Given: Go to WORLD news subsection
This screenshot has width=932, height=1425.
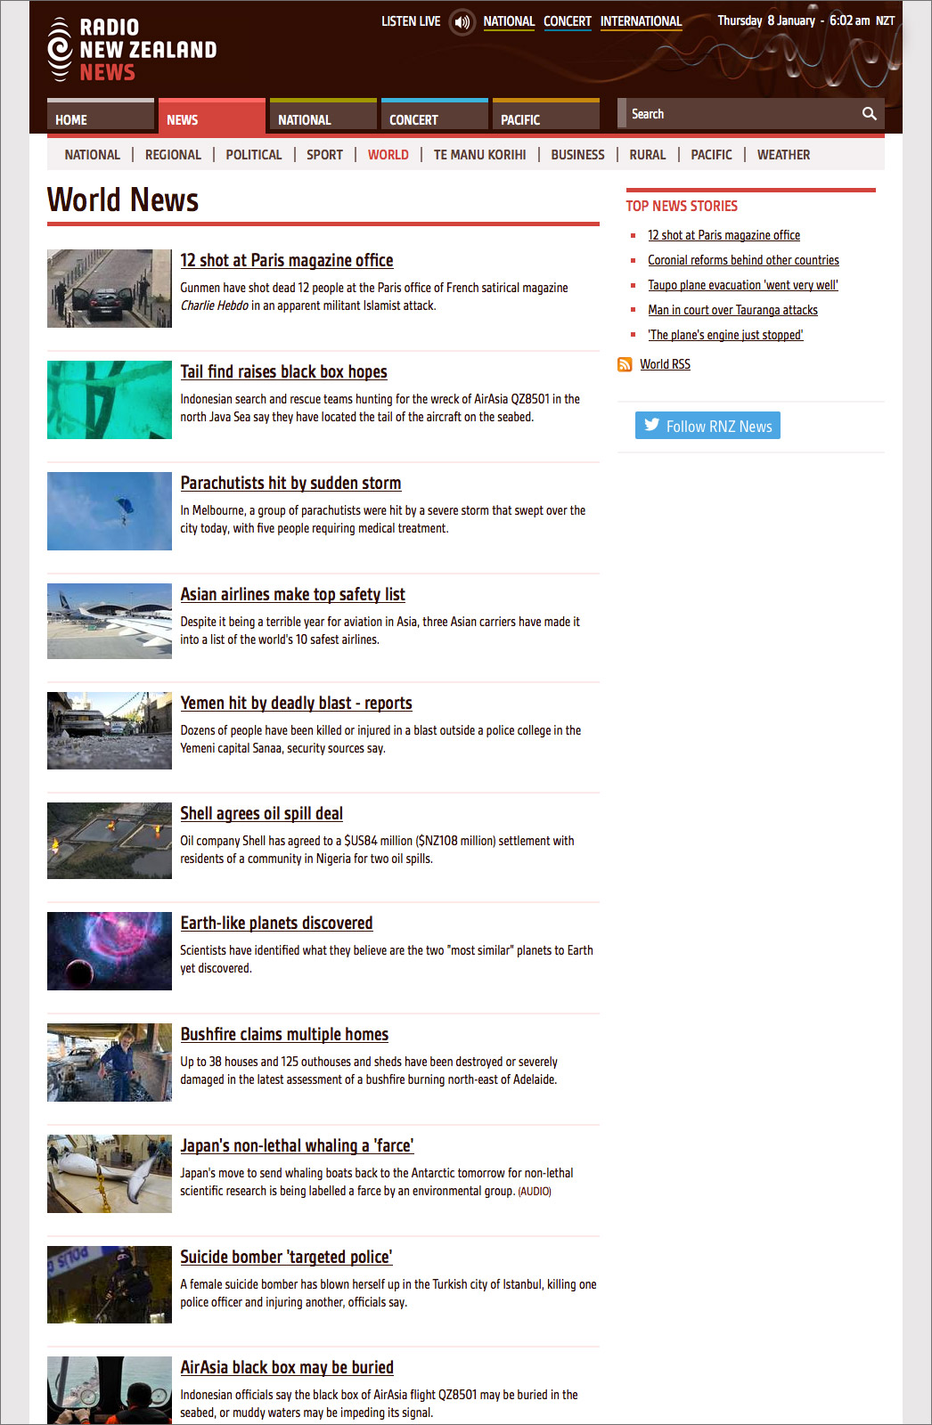Looking at the screenshot, I should point(388,155).
